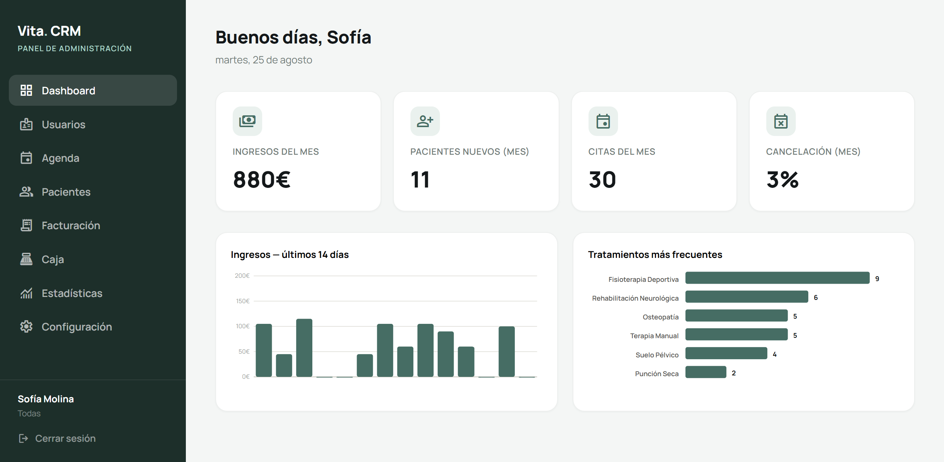Click the money icon in Ingresos card
The width and height of the screenshot is (944, 462).
click(x=247, y=121)
